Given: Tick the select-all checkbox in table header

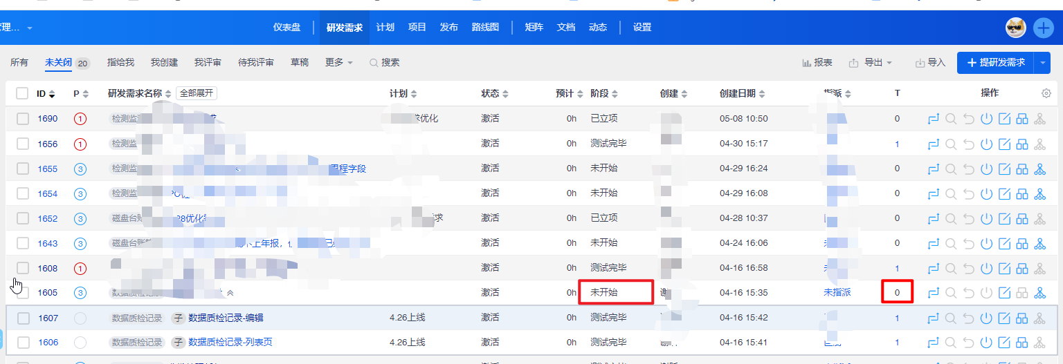Looking at the screenshot, I should [22, 93].
